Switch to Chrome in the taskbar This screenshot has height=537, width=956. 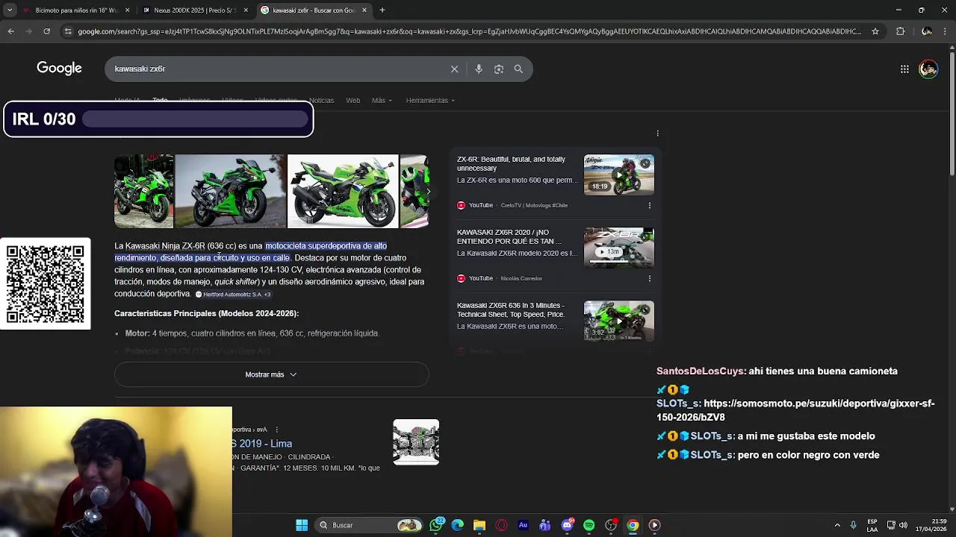633,525
